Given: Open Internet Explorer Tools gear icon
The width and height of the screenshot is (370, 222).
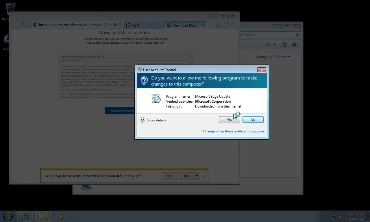Looking at the screenshot, I should (233, 25).
